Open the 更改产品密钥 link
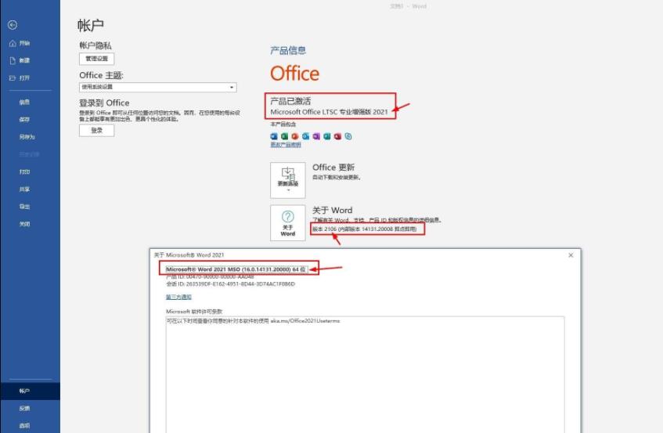Image resolution: width=663 pixels, height=433 pixels. (x=286, y=145)
